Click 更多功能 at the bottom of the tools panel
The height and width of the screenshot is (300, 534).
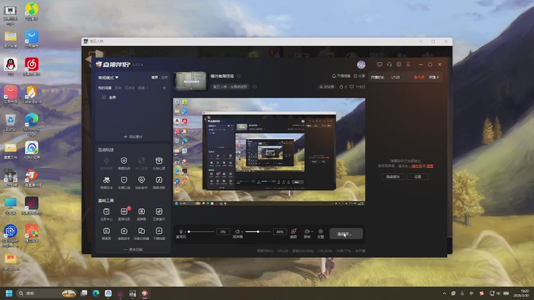coord(133,249)
